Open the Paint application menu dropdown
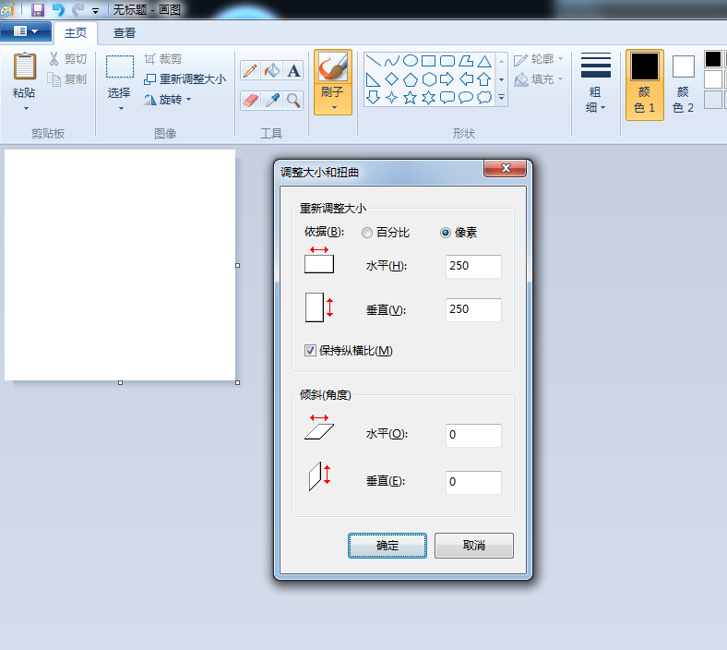Viewport: 727px width, 650px height. [x=26, y=31]
